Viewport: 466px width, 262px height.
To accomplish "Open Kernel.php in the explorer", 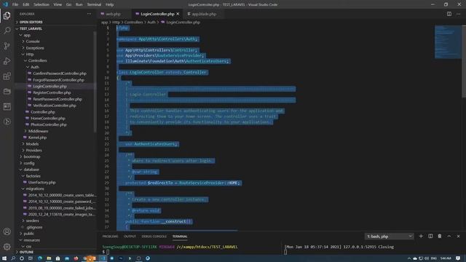I will click(x=37, y=138).
